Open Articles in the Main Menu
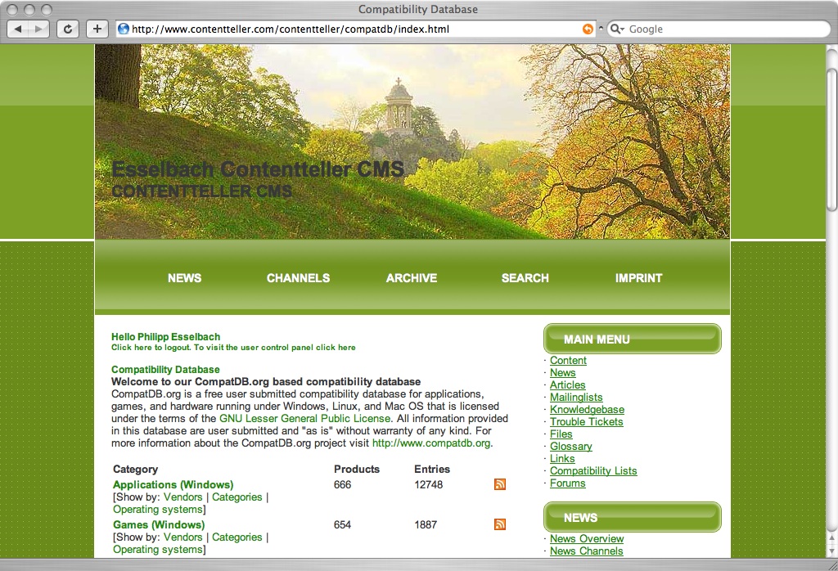Viewport: 838px width, 571px height. point(568,385)
